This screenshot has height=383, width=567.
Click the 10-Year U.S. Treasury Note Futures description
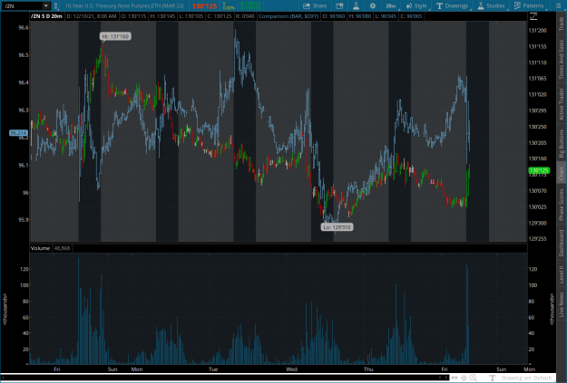(124, 5)
